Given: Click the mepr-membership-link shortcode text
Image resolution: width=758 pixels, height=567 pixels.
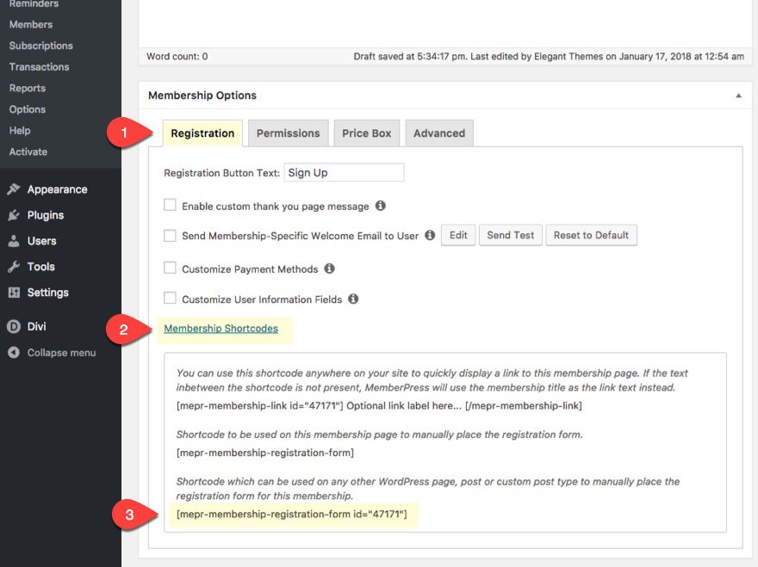Looking at the screenshot, I should [x=379, y=406].
